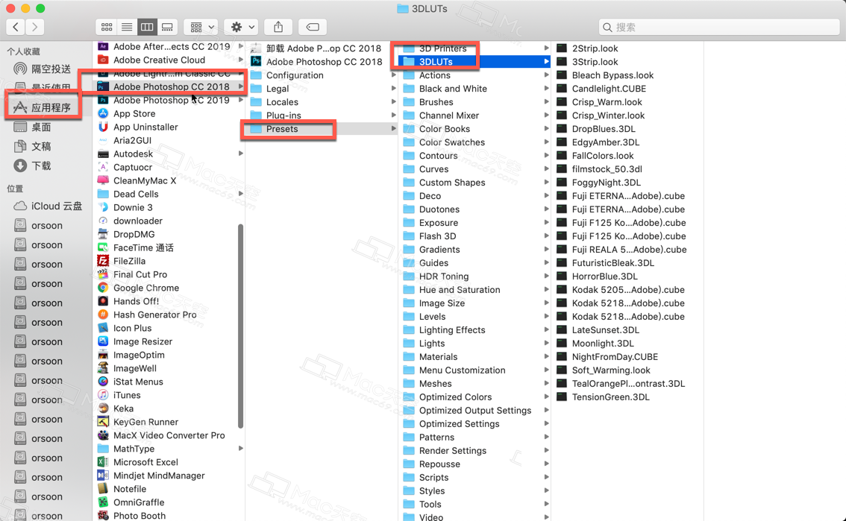Go forward with the forward arrow button
The width and height of the screenshot is (846, 521).
pyautogui.click(x=34, y=27)
